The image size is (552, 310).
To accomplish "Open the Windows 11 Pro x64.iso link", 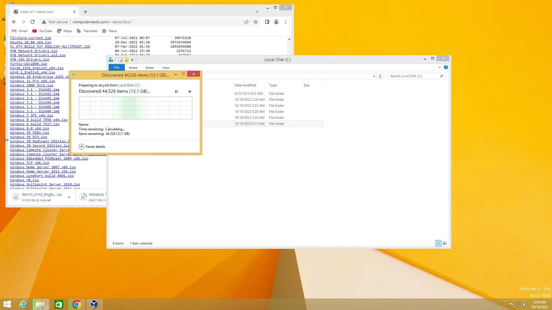I will 32,81.
